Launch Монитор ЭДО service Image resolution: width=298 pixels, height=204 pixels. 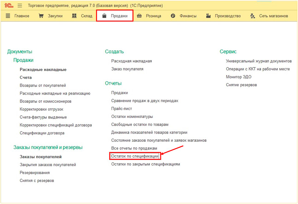[x=239, y=77]
